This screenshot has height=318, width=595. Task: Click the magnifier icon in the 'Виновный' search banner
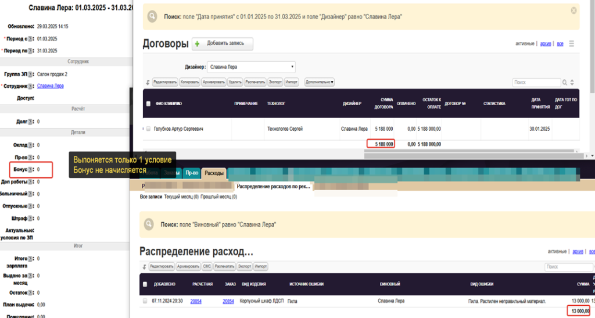tap(149, 224)
